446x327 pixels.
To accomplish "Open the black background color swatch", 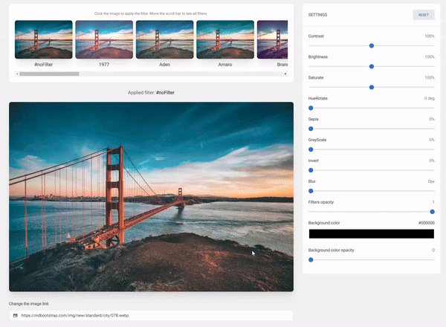I will tap(372, 234).
